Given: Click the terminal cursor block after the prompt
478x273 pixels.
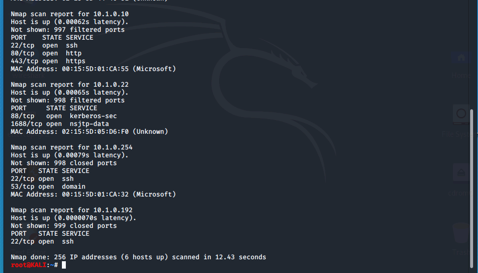Looking at the screenshot, I should [64, 265].
